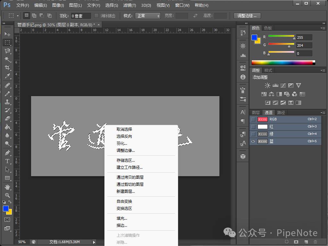Choose Add to Selection mode
Screen dimensions: 328x246
pyautogui.click(x=34, y=15)
